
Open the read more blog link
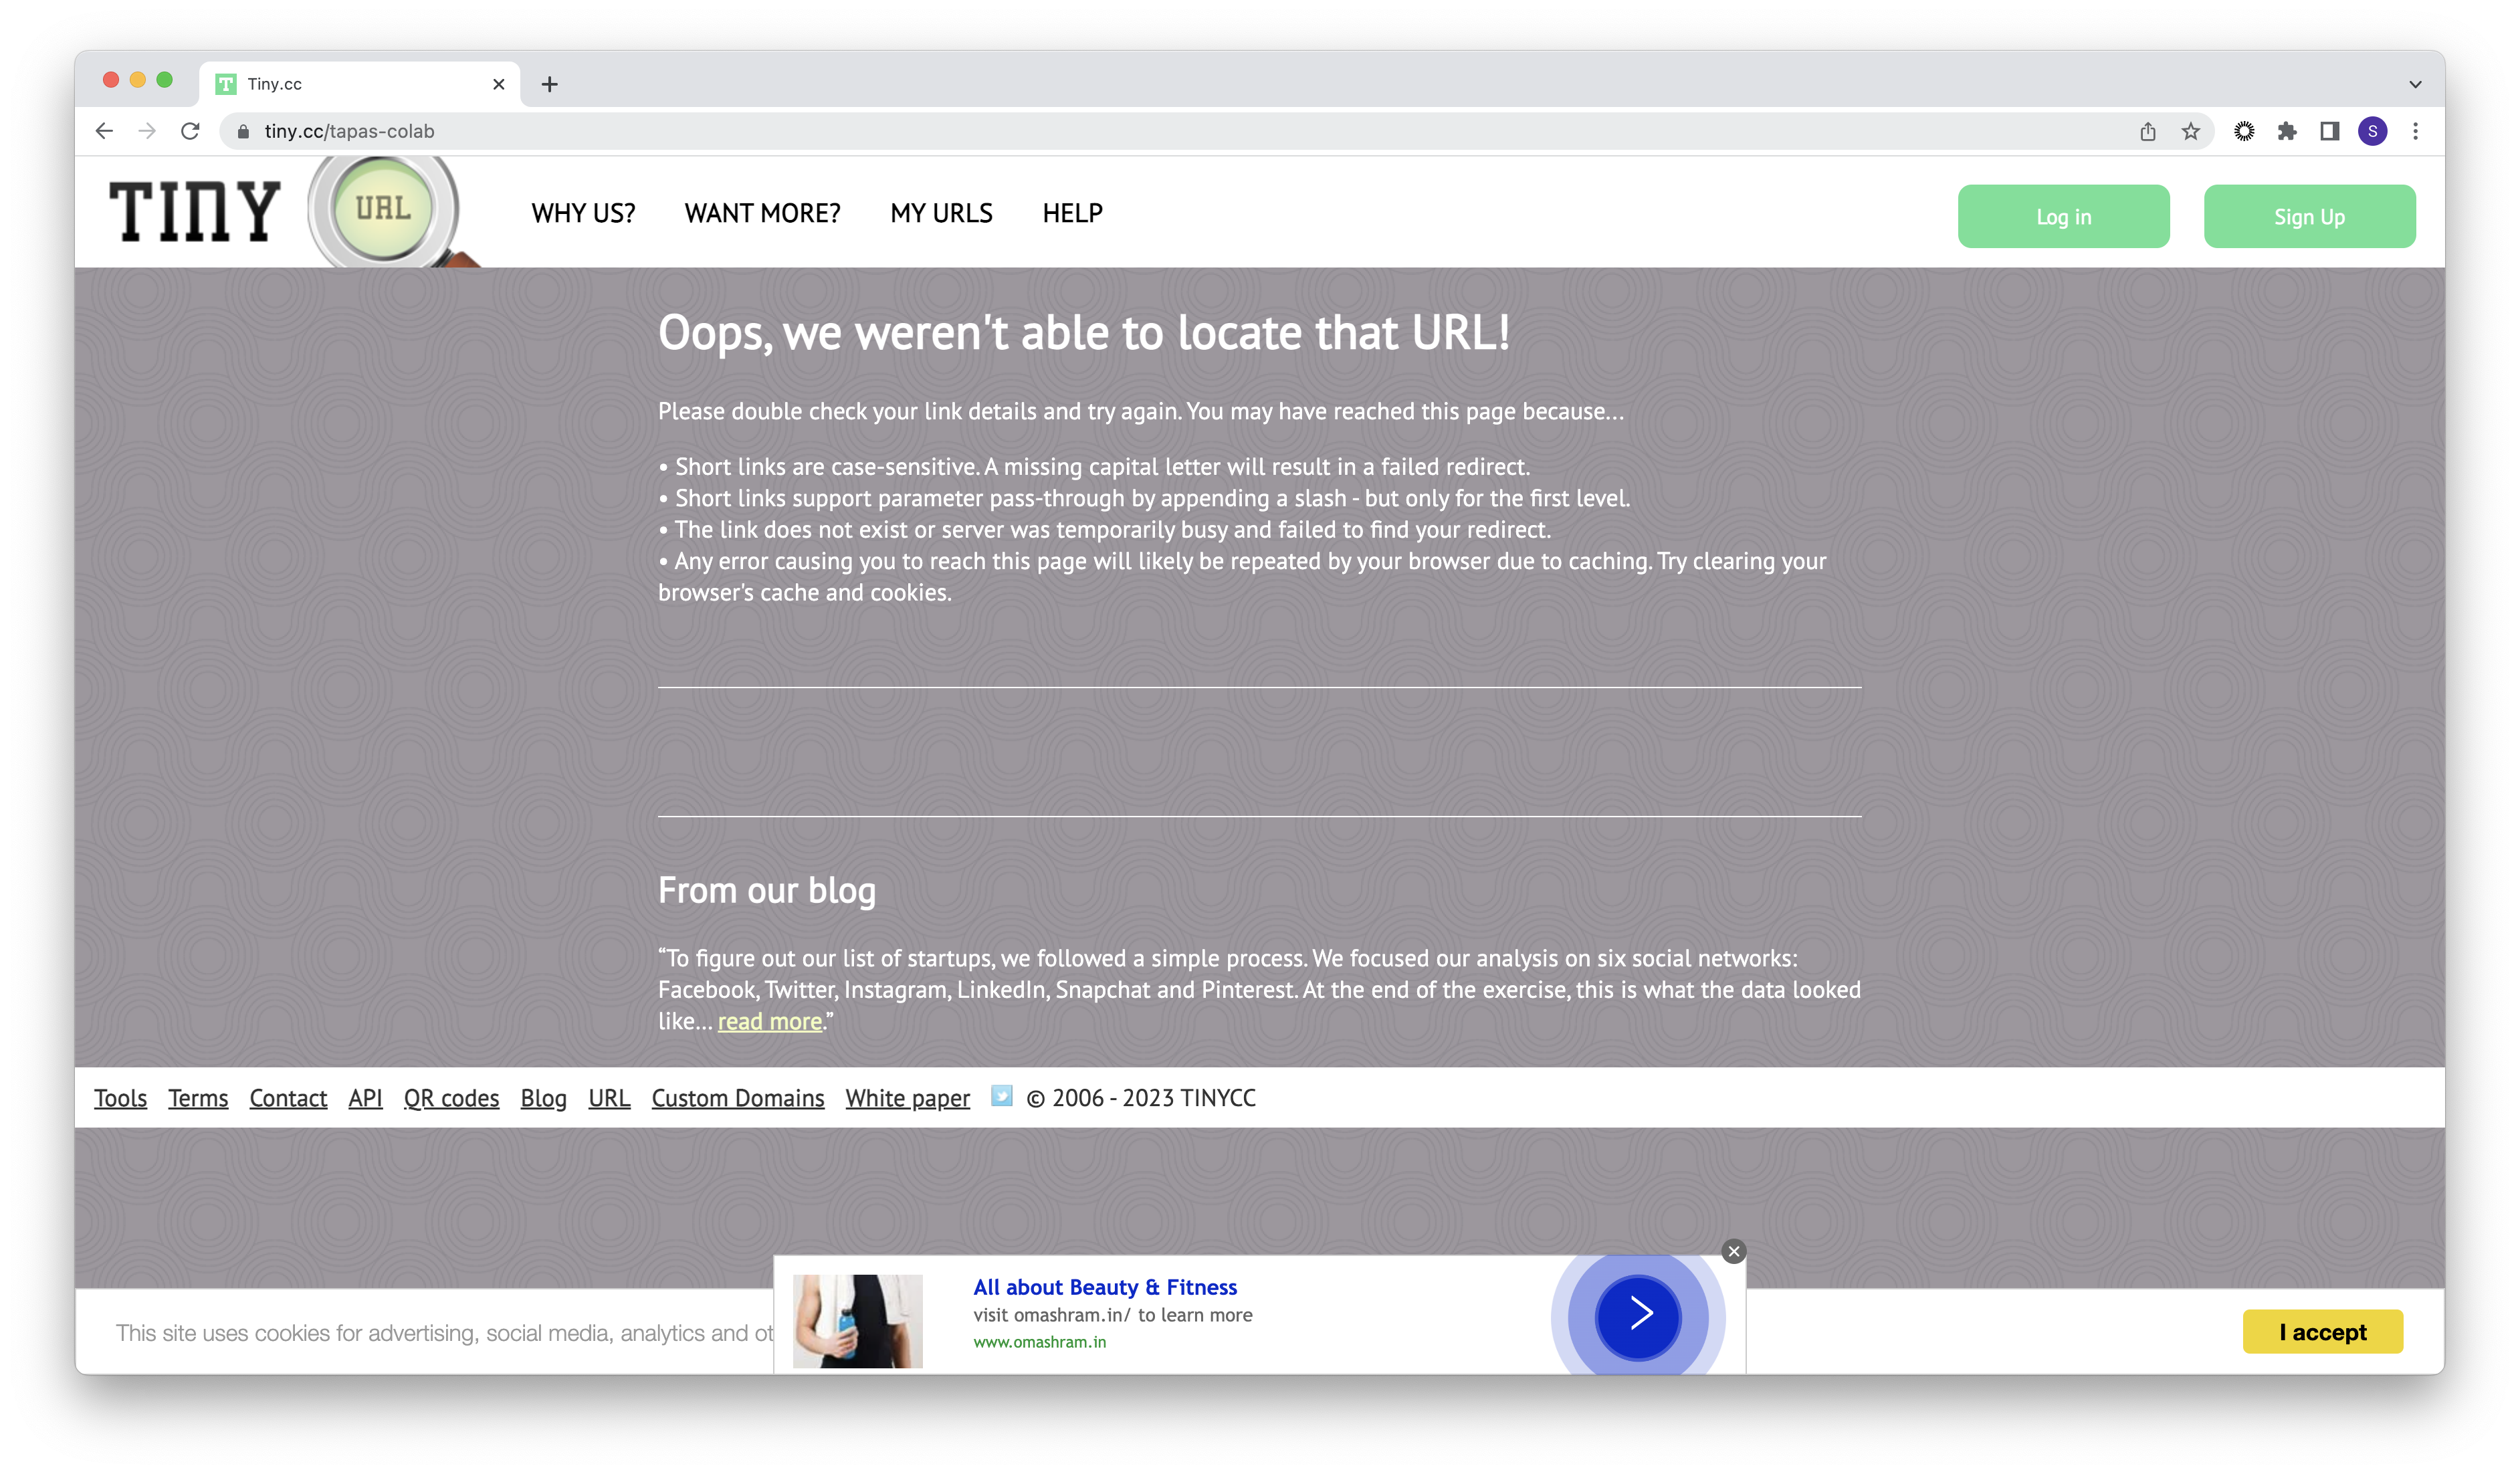pos(769,1021)
